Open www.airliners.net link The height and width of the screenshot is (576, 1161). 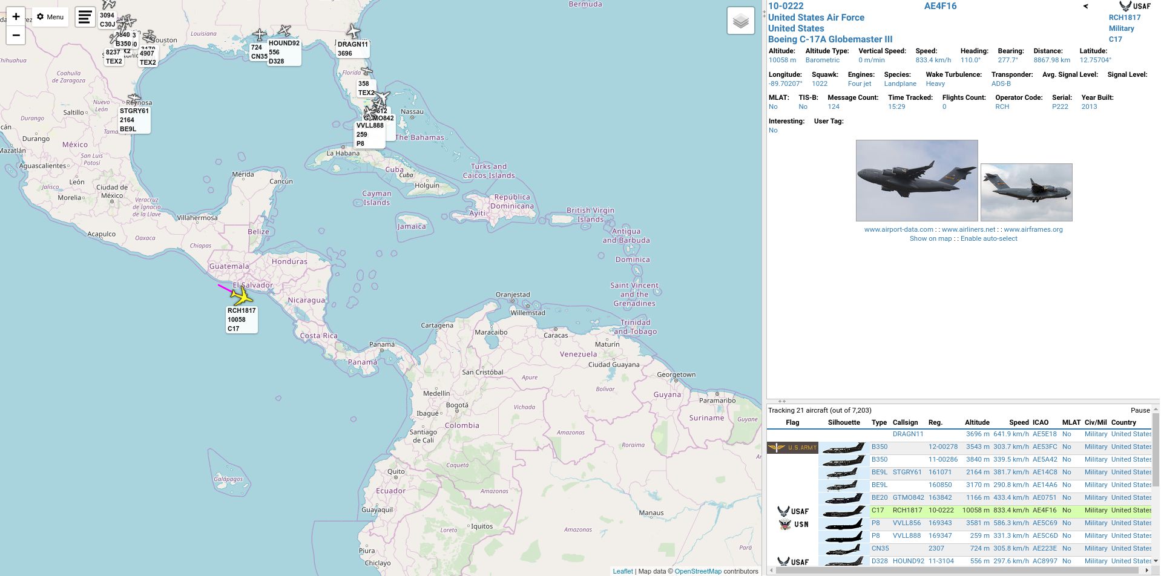click(x=968, y=229)
